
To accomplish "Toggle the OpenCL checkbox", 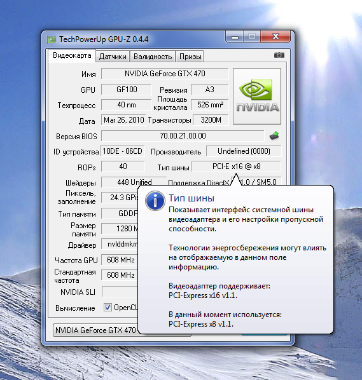I will (108, 308).
